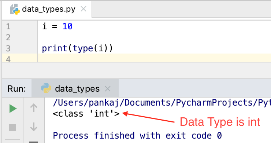Stop the process with the gray square button

click(12, 128)
